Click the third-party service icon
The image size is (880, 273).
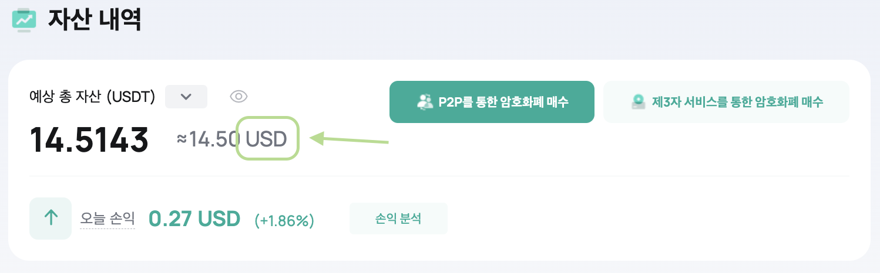point(639,101)
